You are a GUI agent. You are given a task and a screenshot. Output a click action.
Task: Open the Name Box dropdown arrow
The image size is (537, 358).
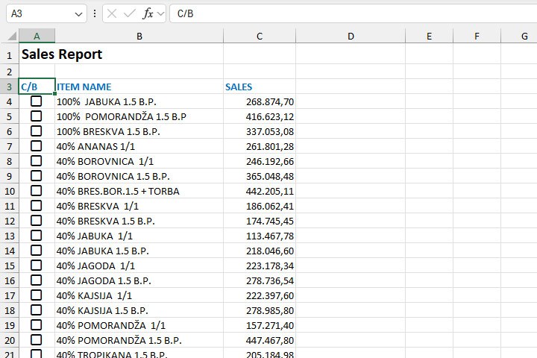pyautogui.click(x=80, y=14)
